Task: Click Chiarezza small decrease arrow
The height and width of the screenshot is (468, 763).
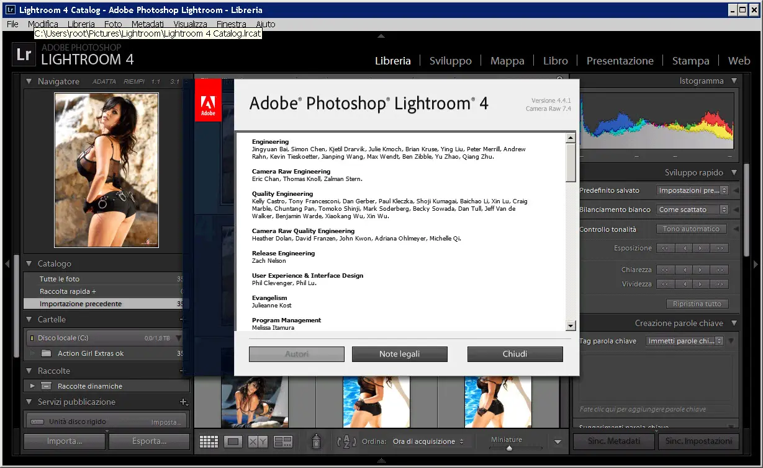Action: pos(684,270)
